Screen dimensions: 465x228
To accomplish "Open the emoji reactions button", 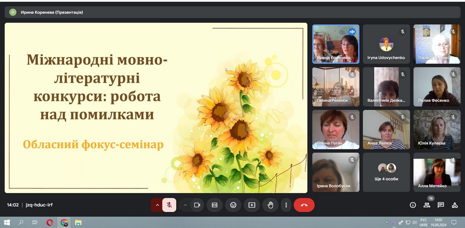I will click(233, 205).
